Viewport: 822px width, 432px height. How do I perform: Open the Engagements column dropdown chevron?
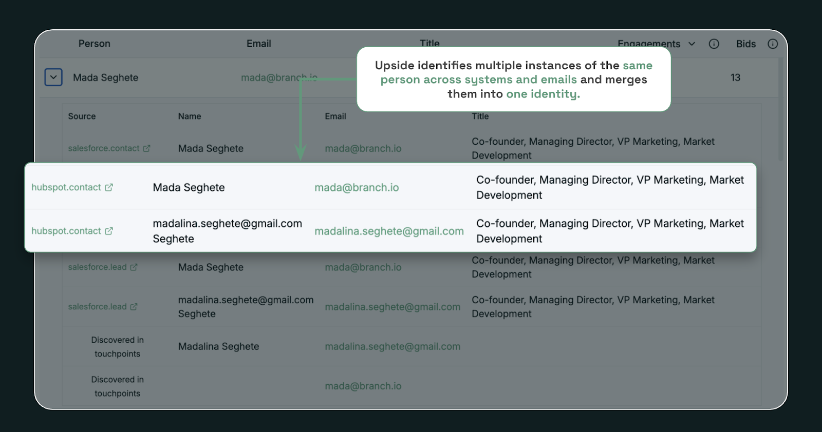[x=692, y=44]
